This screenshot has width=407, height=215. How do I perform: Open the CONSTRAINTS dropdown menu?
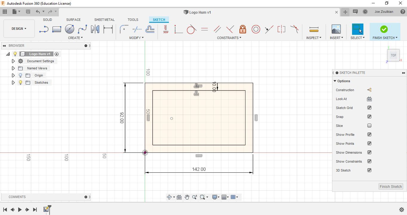click(229, 38)
